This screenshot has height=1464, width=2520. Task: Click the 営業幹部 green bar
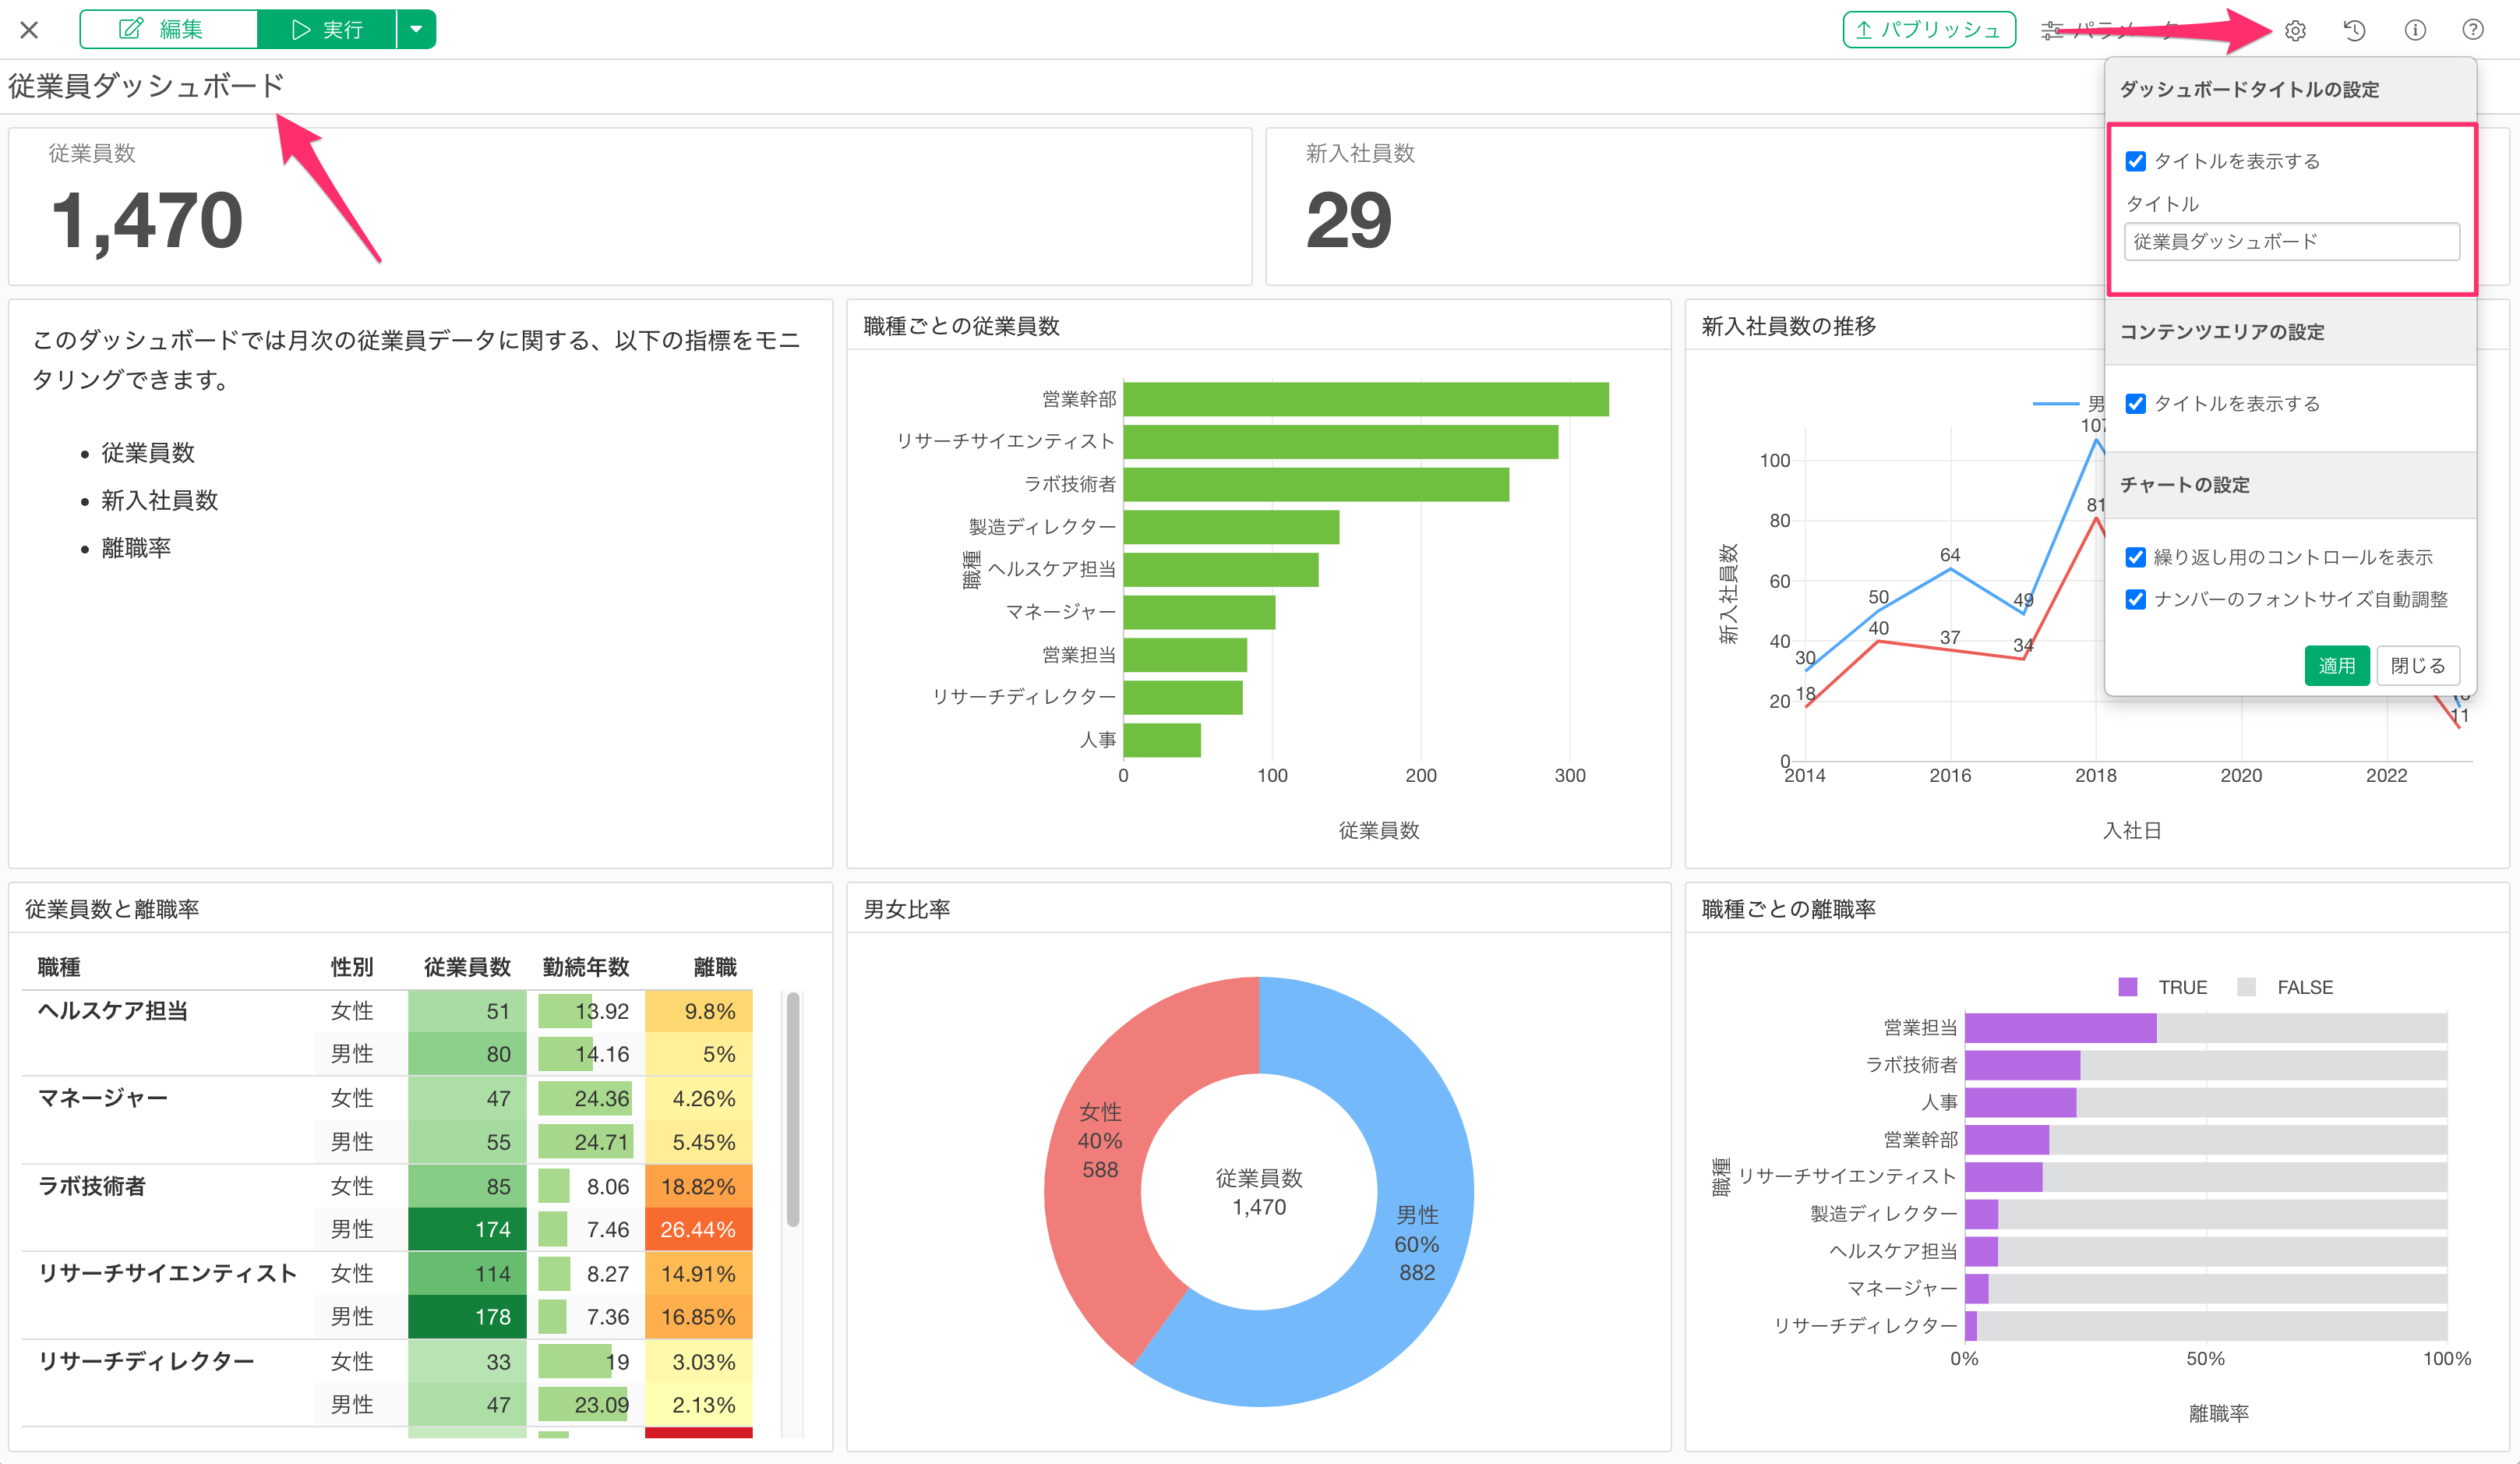[1365, 399]
